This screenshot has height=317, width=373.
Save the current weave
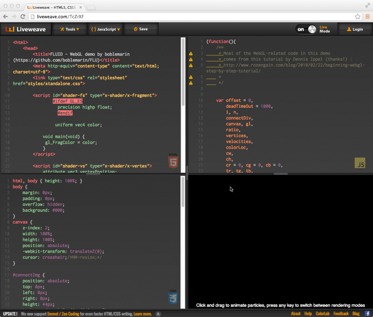point(141,29)
